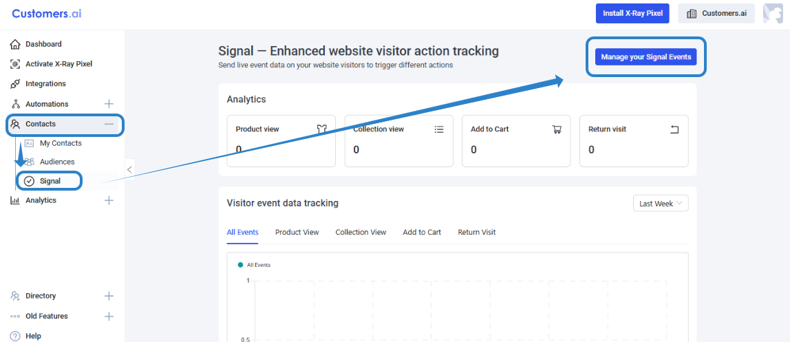Click the Return visit arrow icon
This screenshot has width=790, height=342.
[674, 129]
